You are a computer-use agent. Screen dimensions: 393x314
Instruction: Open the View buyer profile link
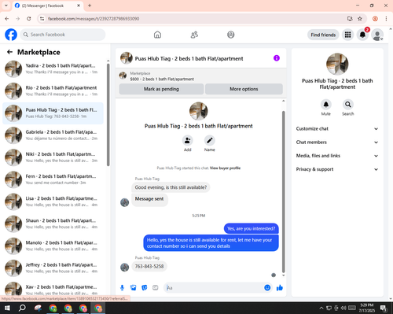point(225,168)
